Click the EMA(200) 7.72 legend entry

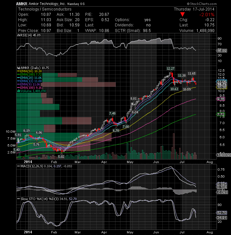(x=30, y=75)
